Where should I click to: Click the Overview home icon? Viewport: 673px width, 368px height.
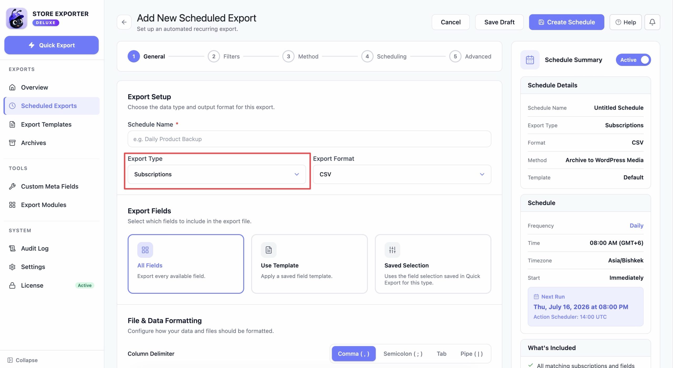12,87
